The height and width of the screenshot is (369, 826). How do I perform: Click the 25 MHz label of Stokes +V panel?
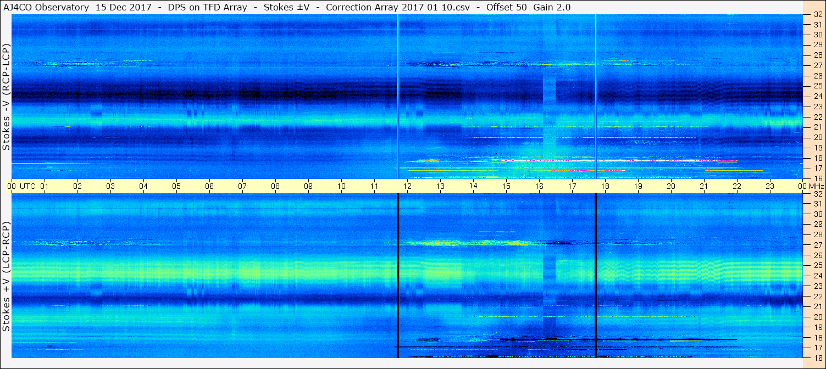coord(817,265)
